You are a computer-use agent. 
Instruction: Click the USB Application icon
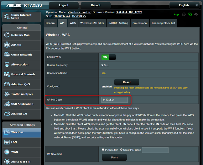pyautogui.click(x=7, y=104)
